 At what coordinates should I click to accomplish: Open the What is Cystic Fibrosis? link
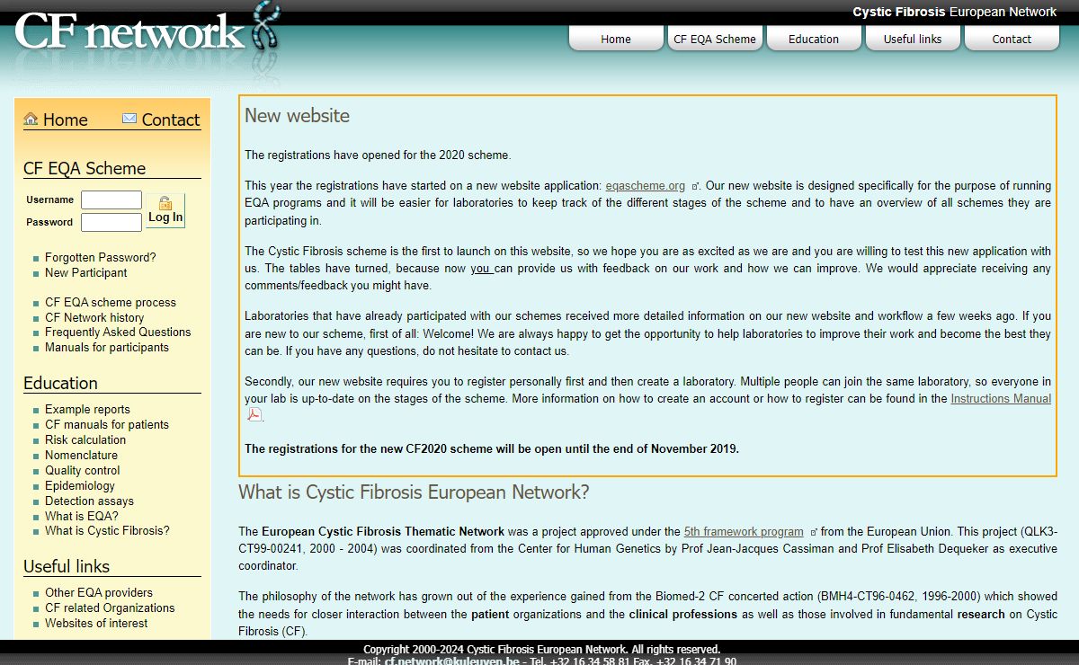point(107,530)
